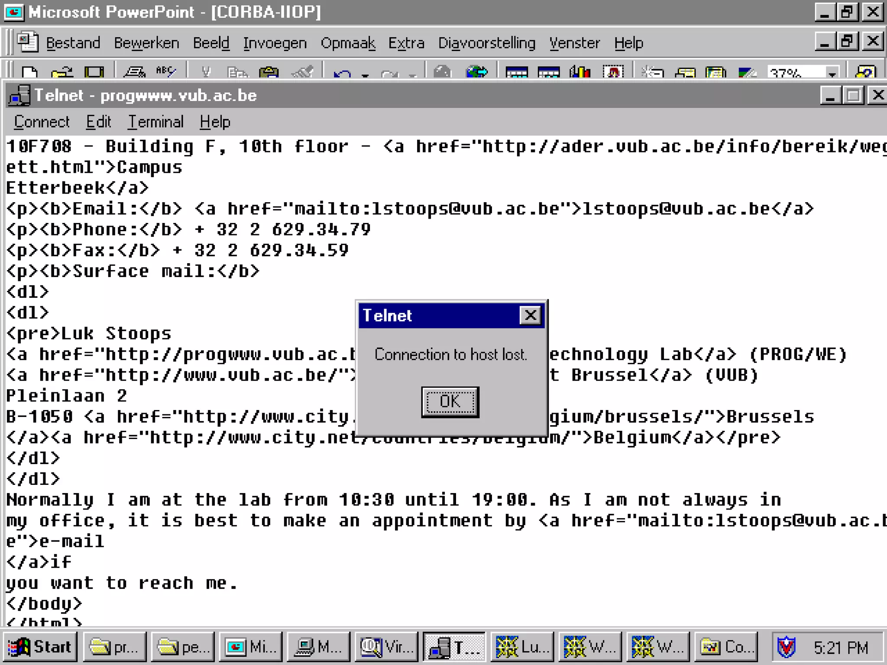
Task: Open the zoom percentage dropdown
Action: click(832, 74)
